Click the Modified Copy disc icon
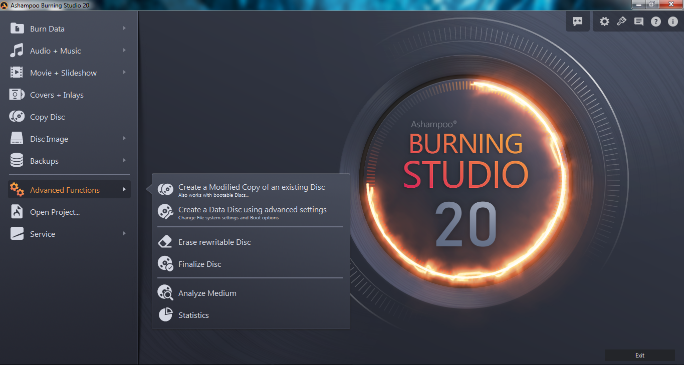 tap(165, 190)
